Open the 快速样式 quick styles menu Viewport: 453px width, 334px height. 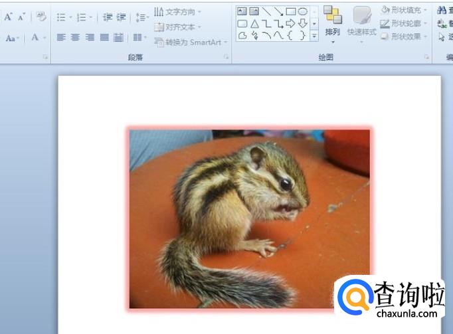click(362, 25)
